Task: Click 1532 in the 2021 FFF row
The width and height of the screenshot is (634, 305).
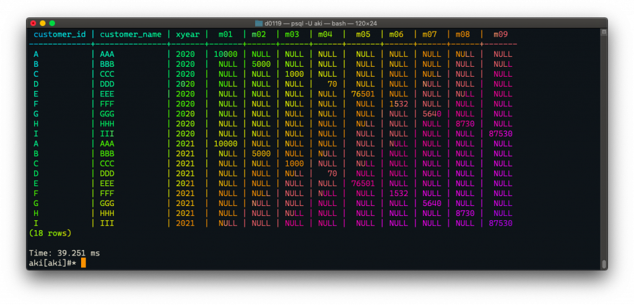Action: click(x=399, y=193)
